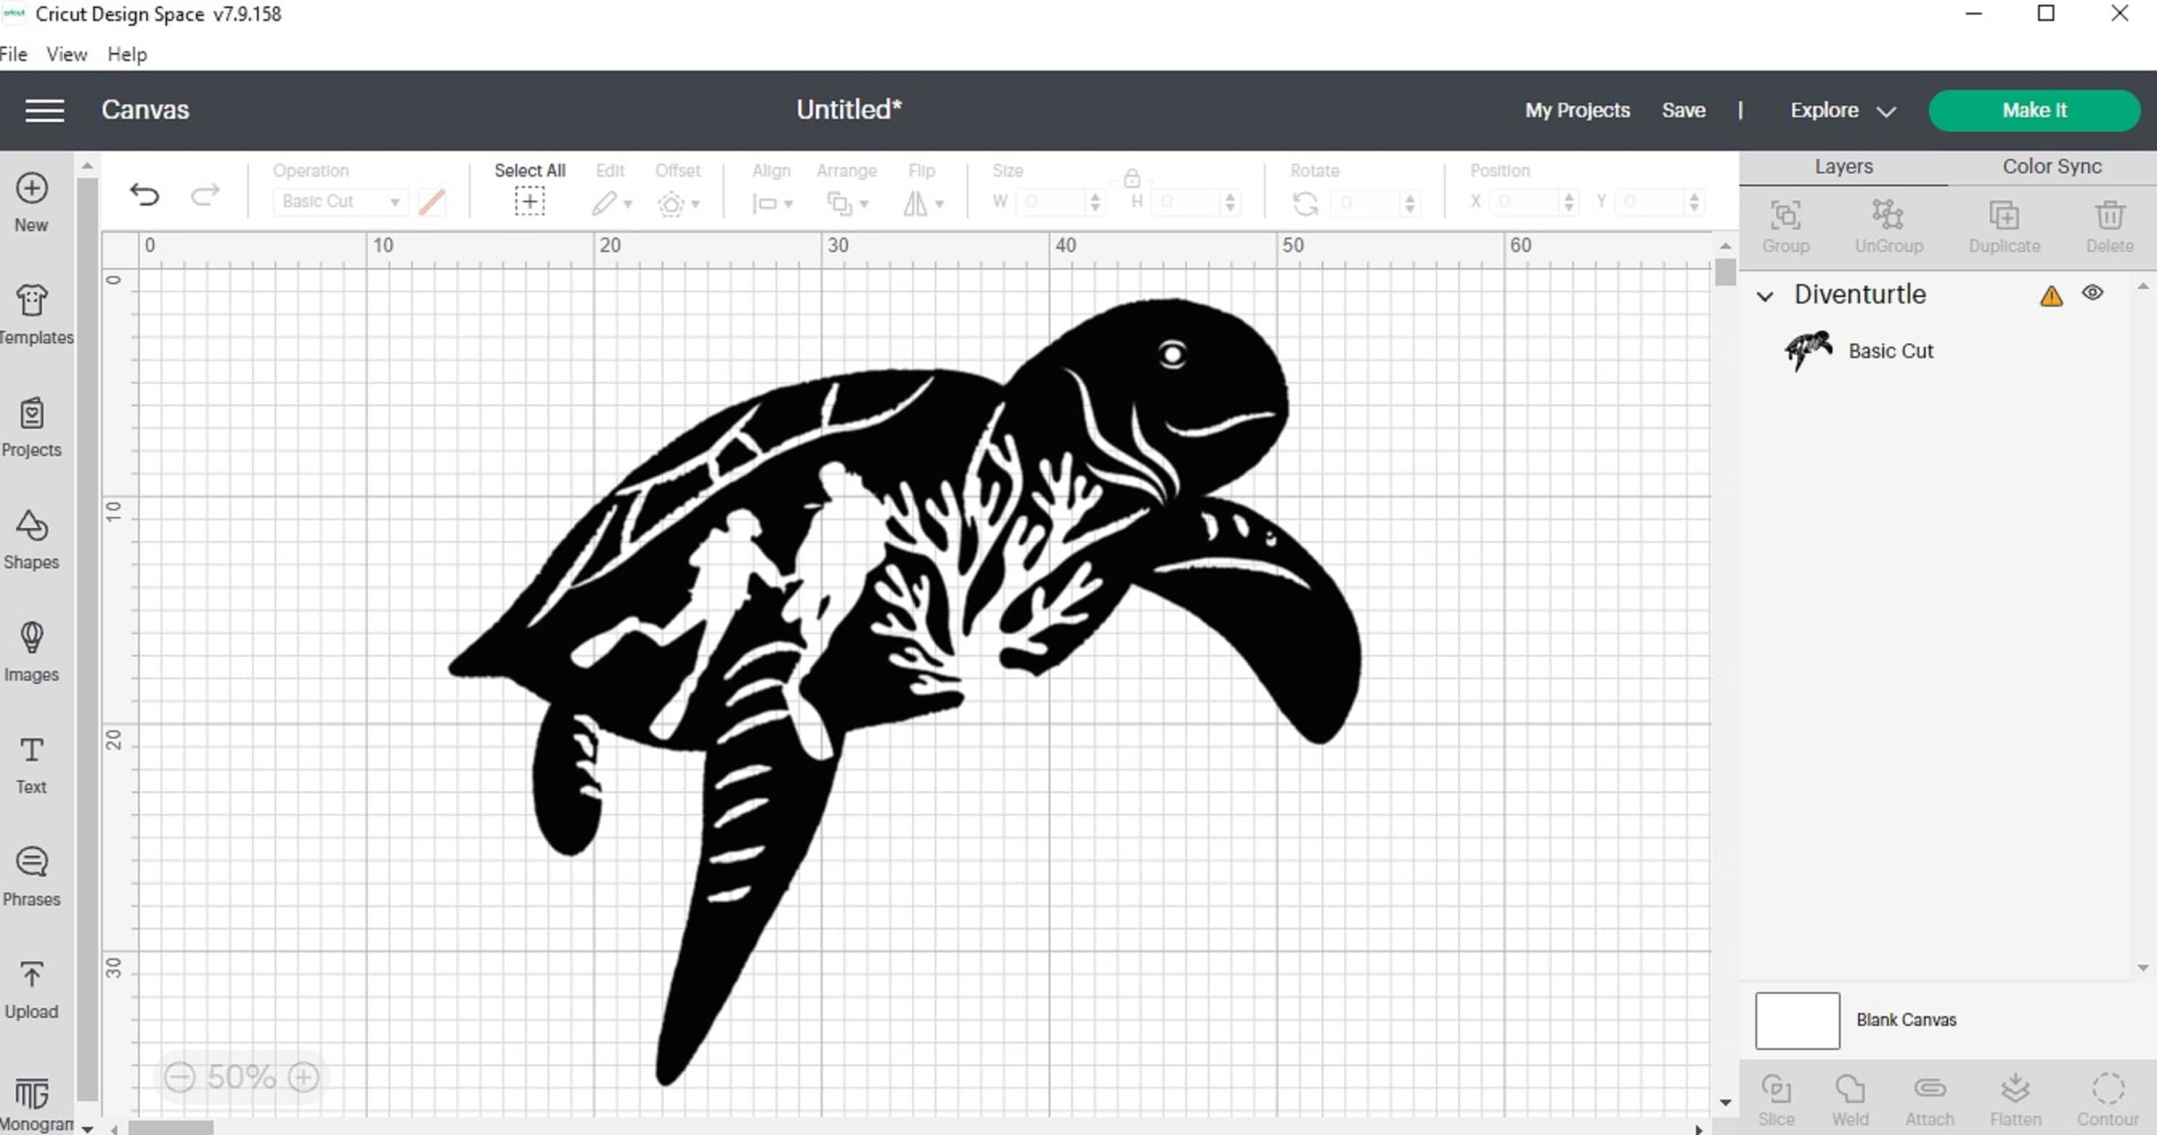Viewport: 2157px width, 1135px height.
Task: Open the operation color swatch
Action: coord(432,202)
